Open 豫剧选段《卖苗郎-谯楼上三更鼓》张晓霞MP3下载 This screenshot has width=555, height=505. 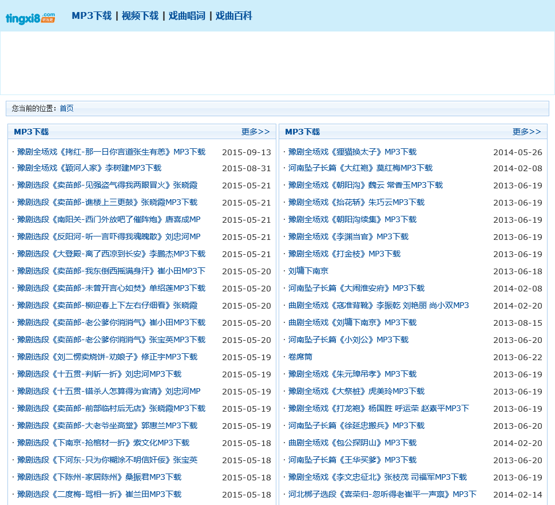coord(107,202)
